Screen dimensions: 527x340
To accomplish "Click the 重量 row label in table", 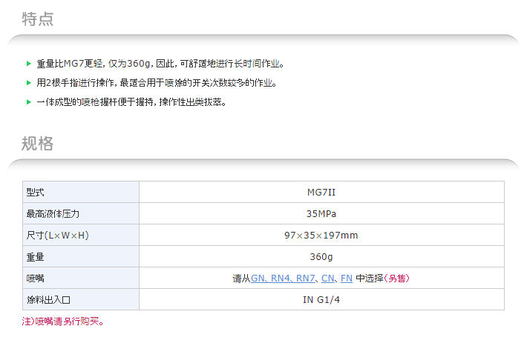I will pos(36,257).
